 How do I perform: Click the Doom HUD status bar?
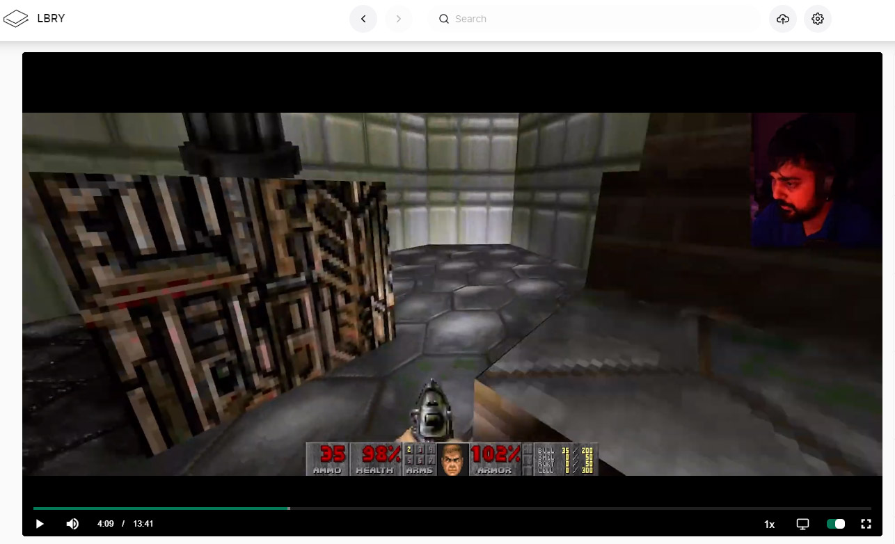pyautogui.click(x=452, y=459)
